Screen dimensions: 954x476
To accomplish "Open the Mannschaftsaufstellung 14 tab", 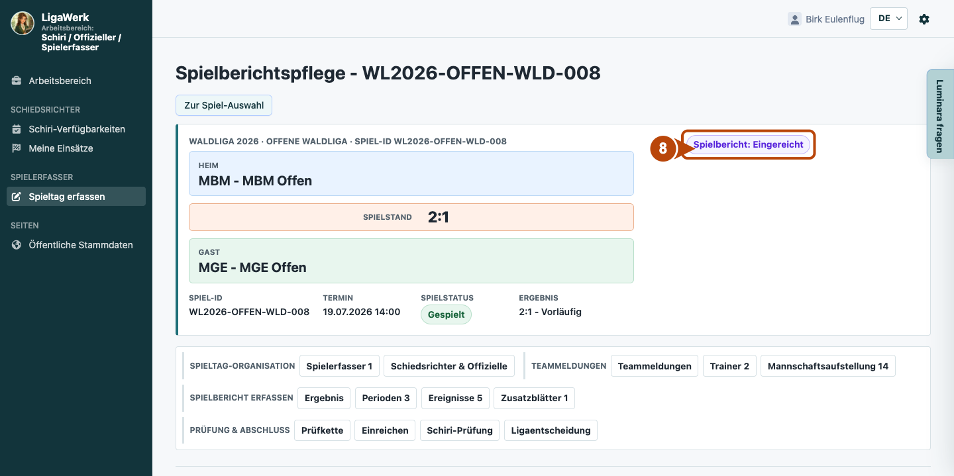I will point(828,366).
